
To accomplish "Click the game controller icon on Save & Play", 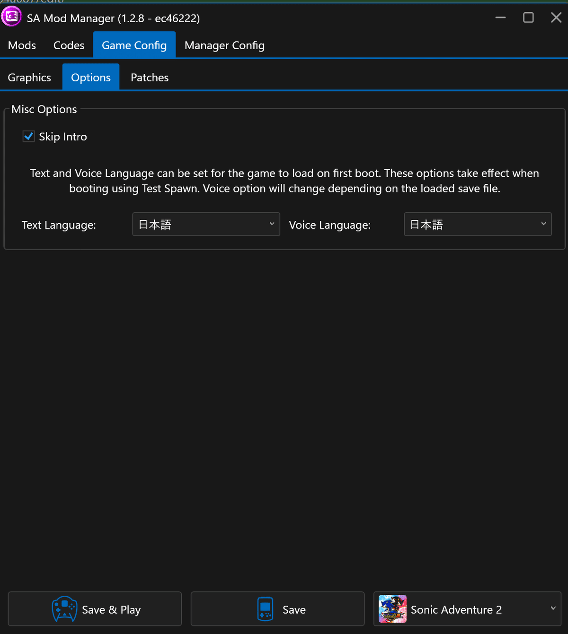I will pos(64,609).
